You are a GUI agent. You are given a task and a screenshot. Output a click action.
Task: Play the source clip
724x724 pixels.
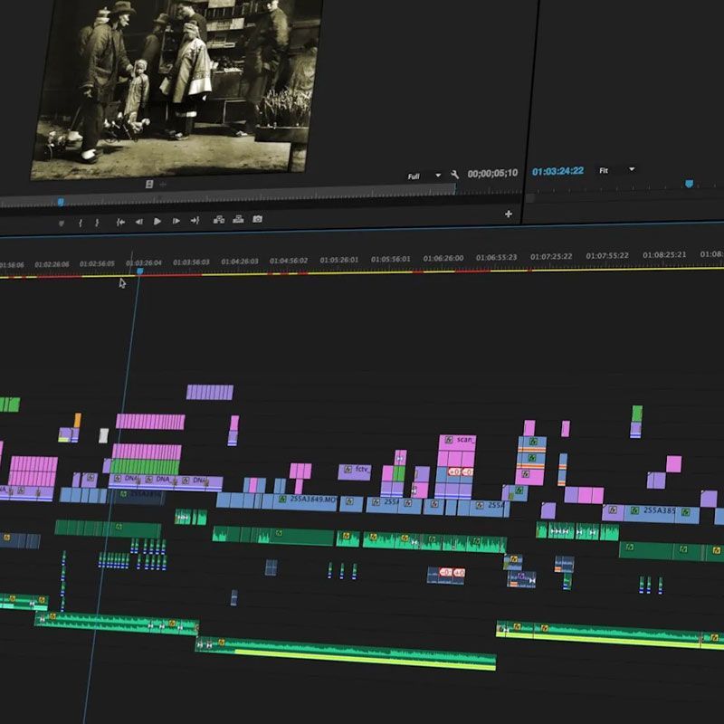[157, 221]
